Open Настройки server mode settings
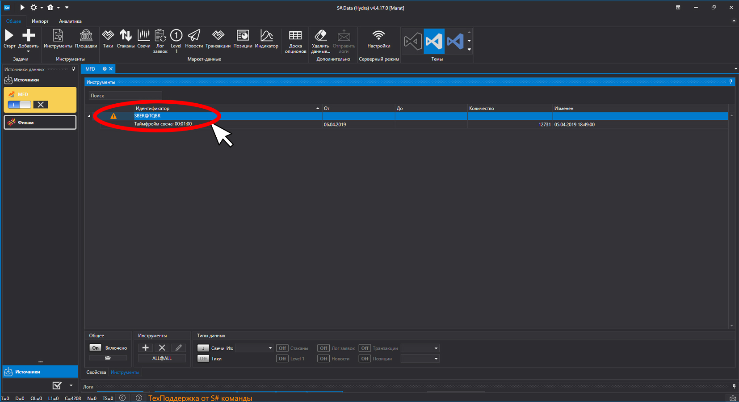This screenshot has width=739, height=402. coord(378,39)
